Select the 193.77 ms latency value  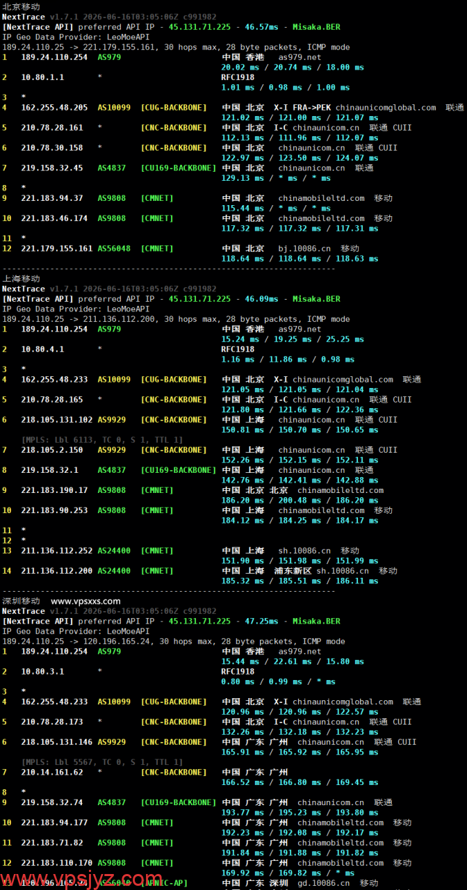pyautogui.click(x=243, y=812)
